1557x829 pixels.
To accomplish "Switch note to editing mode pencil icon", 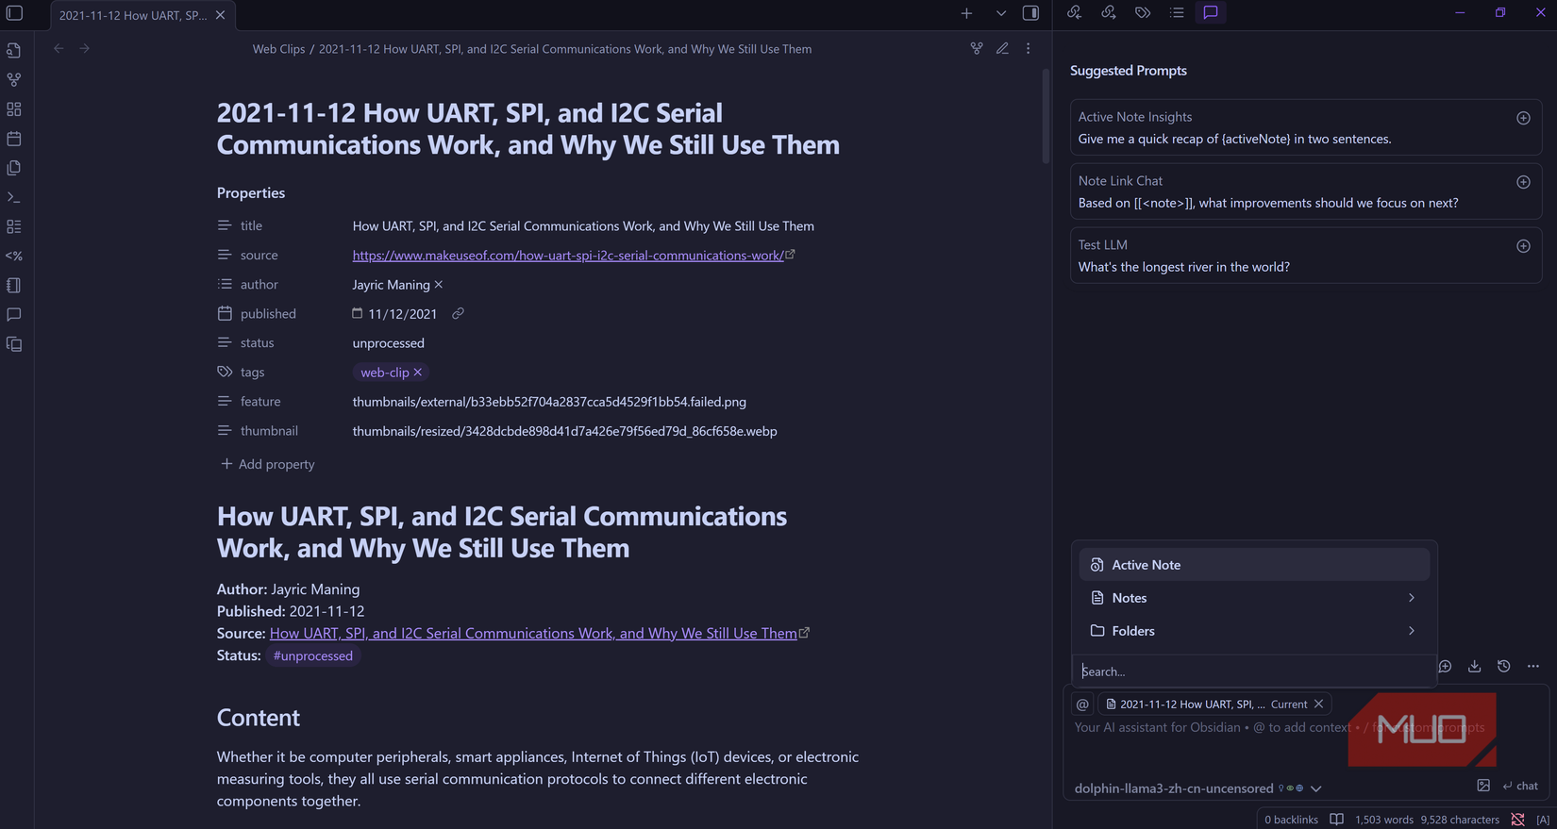I will click(1002, 48).
